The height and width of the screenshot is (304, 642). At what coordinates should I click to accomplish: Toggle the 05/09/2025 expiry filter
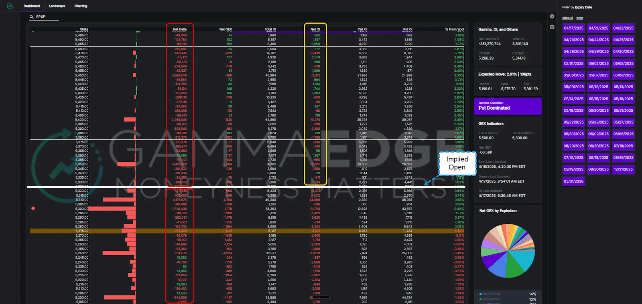click(x=573, y=87)
